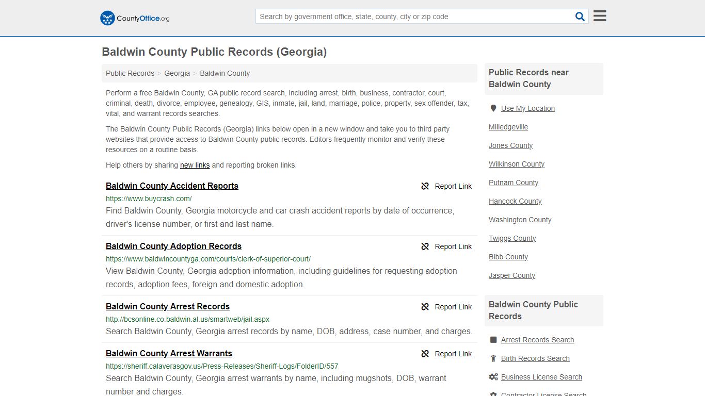Viewport: 705px width, 396px height.
Task: Select Use My Location
Action: [528, 108]
